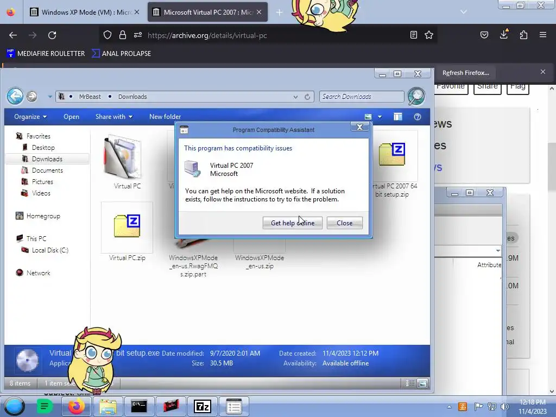Click Get help online button
This screenshot has width=556, height=417.
pyautogui.click(x=292, y=223)
